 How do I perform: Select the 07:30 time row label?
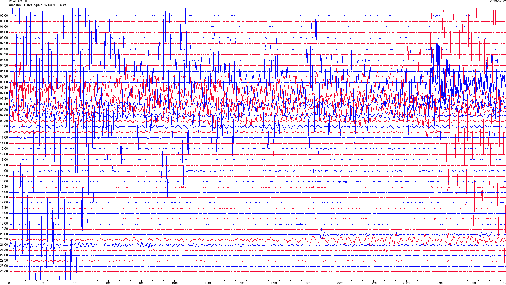(4, 99)
